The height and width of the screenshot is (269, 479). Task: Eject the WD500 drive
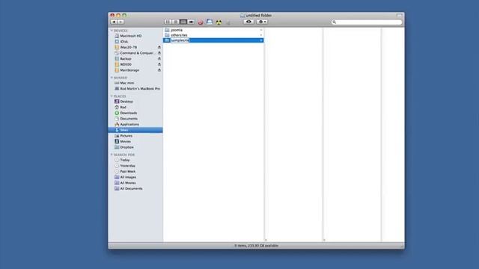159,65
